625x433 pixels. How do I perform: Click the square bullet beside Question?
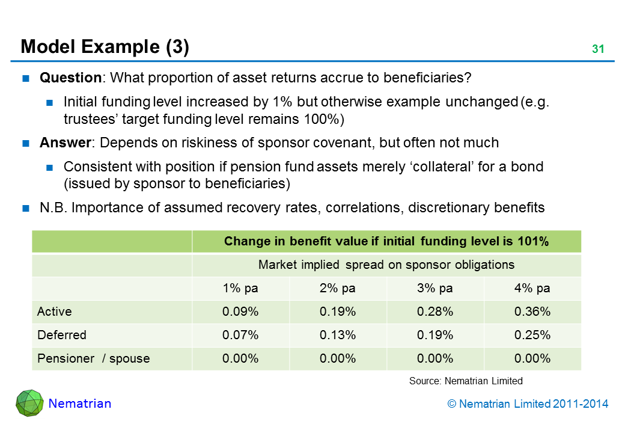(27, 78)
